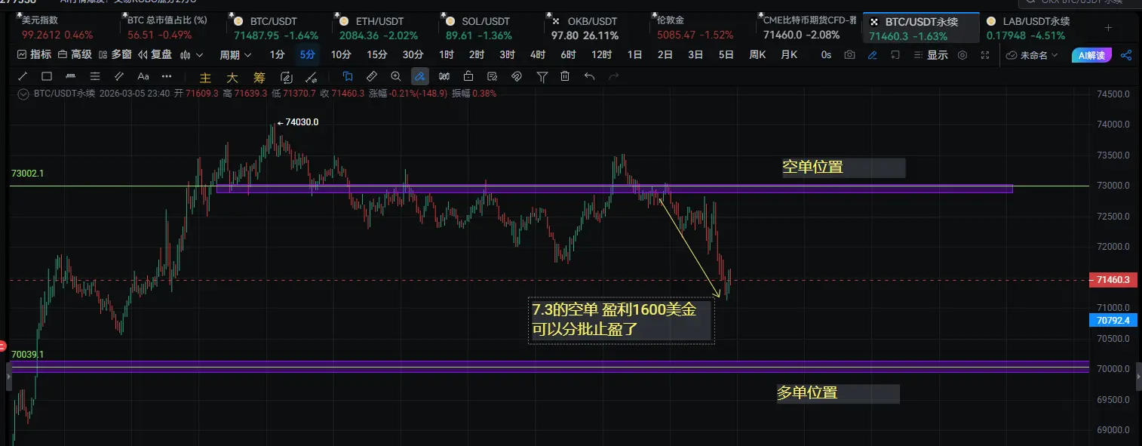Switch to 4时 timeframe
1142x446 pixels.
(x=537, y=54)
